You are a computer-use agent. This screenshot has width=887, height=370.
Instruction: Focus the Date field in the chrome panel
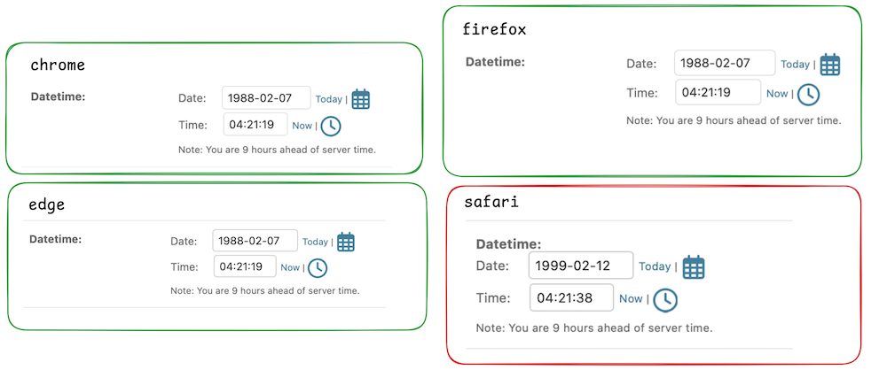(x=266, y=98)
